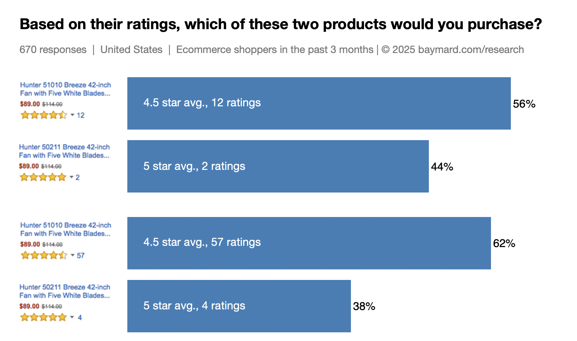Open the Hunter 51010 fan link with 12 ratings
Viewport: 577px width, 341px height.
(65, 89)
